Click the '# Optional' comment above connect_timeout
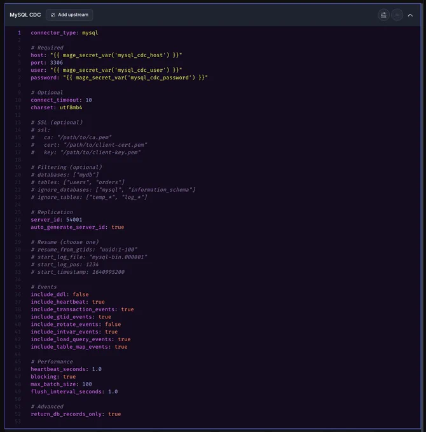Image resolution: width=426 pixels, height=432 pixels. pyautogui.click(x=46, y=92)
